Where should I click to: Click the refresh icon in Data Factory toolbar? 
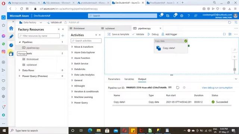230,22
